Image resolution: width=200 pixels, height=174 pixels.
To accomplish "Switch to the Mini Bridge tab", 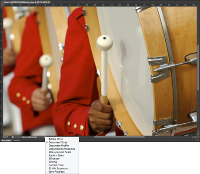I will 6,141.
